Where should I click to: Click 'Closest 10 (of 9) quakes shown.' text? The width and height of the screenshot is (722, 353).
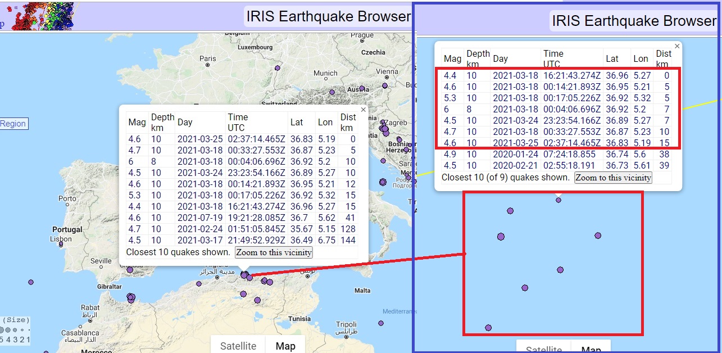pos(506,178)
